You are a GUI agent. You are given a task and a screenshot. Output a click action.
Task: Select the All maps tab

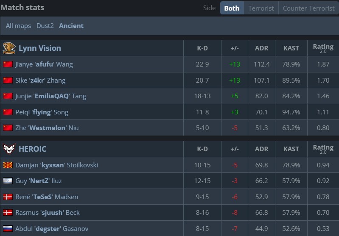(18, 26)
